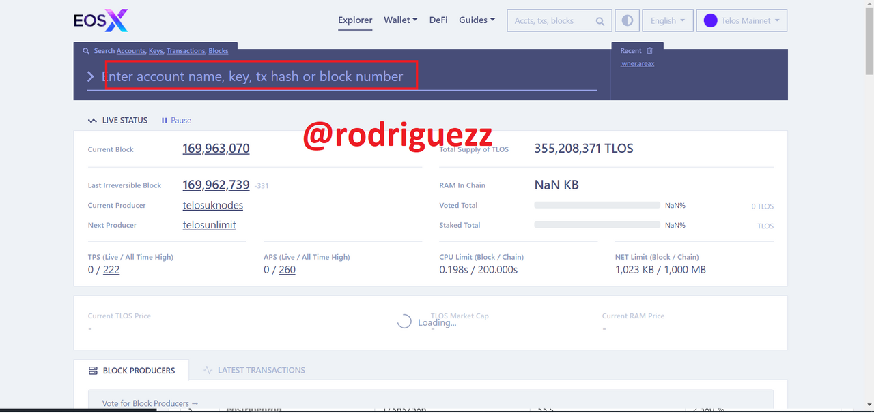Open the English language dropdown
This screenshot has width=874, height=415.
(x=667, y=20)
